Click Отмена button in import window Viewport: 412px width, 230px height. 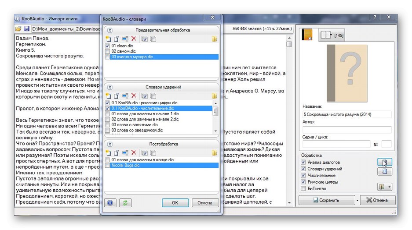point(377,201)
